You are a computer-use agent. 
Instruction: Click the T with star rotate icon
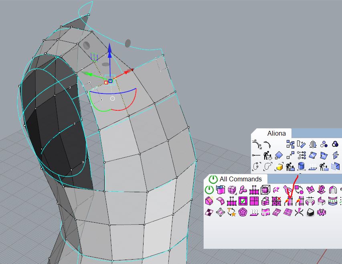point(231,212)
